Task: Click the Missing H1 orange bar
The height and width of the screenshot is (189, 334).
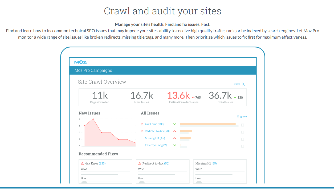Action: tap(185, 138)
